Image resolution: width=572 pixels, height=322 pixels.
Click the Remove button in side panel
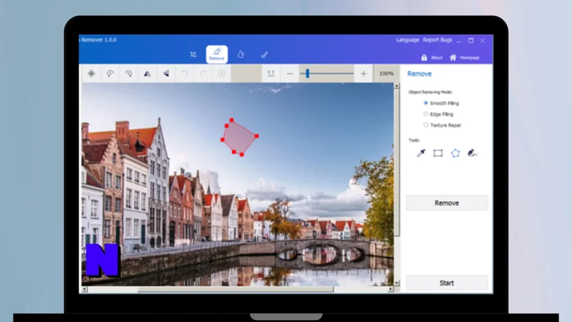click(x=446, y=203)
